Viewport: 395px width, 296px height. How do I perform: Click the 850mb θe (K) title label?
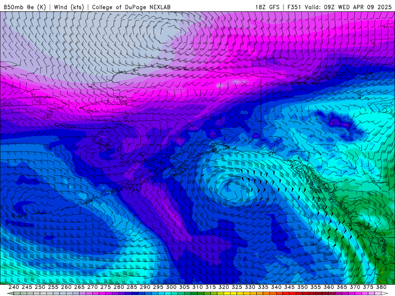coord(25,7)
